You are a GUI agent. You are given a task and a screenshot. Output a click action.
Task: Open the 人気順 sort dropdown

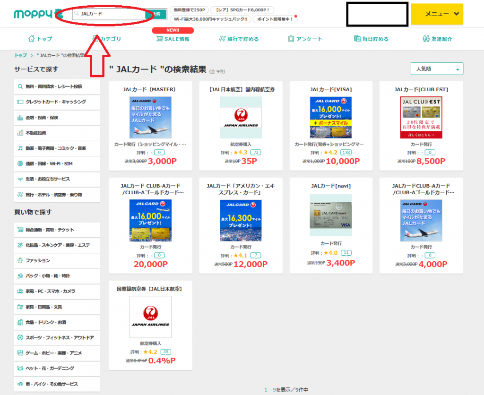point(437,69)
